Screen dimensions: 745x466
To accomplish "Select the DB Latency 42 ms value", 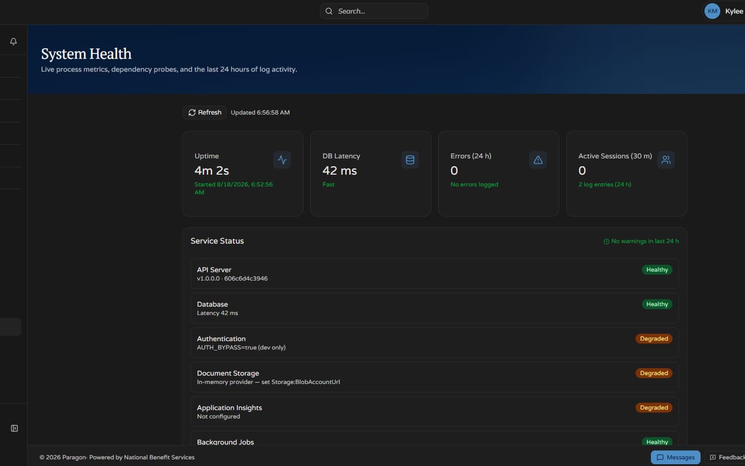I will pos(340,171).
